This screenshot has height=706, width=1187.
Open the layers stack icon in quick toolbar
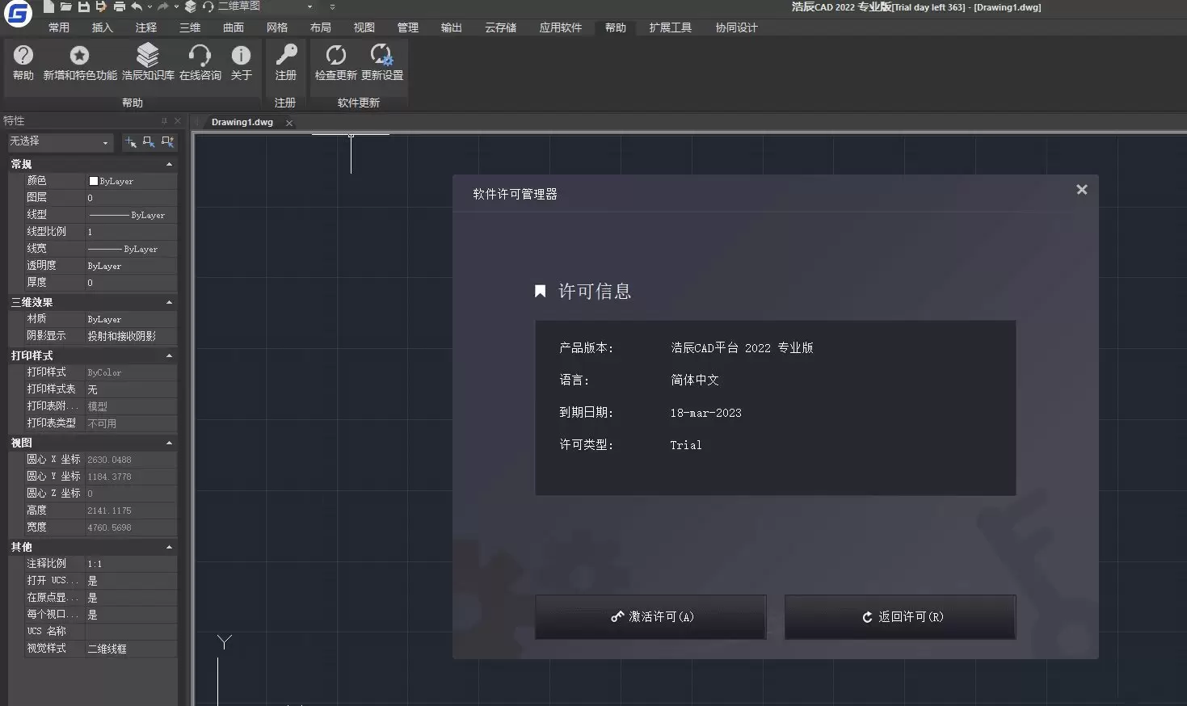(191, 6)
